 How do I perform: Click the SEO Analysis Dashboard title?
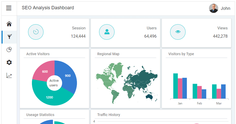[x=48, y=8]
